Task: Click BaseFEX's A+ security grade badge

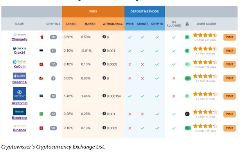Action: [188, 78]
